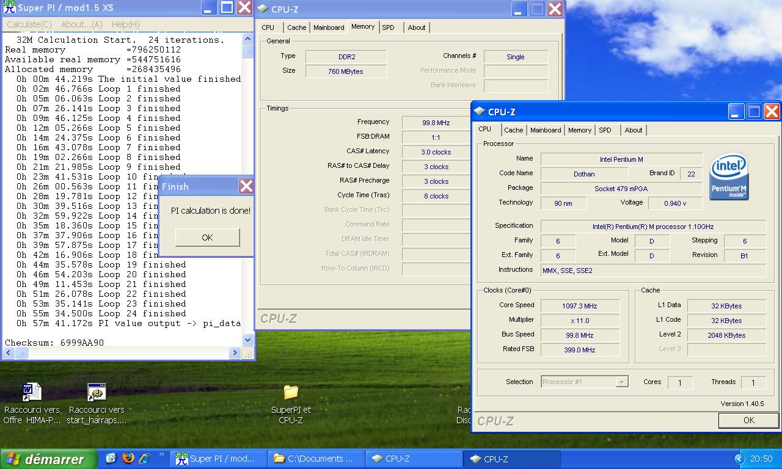Open Cache tab in back CPU-Z window
The image size is (782, 469).
[297, 27]
